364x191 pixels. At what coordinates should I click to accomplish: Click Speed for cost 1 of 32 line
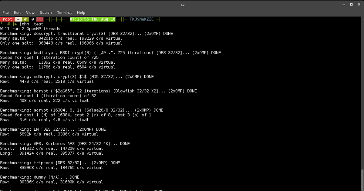point(48,96)
